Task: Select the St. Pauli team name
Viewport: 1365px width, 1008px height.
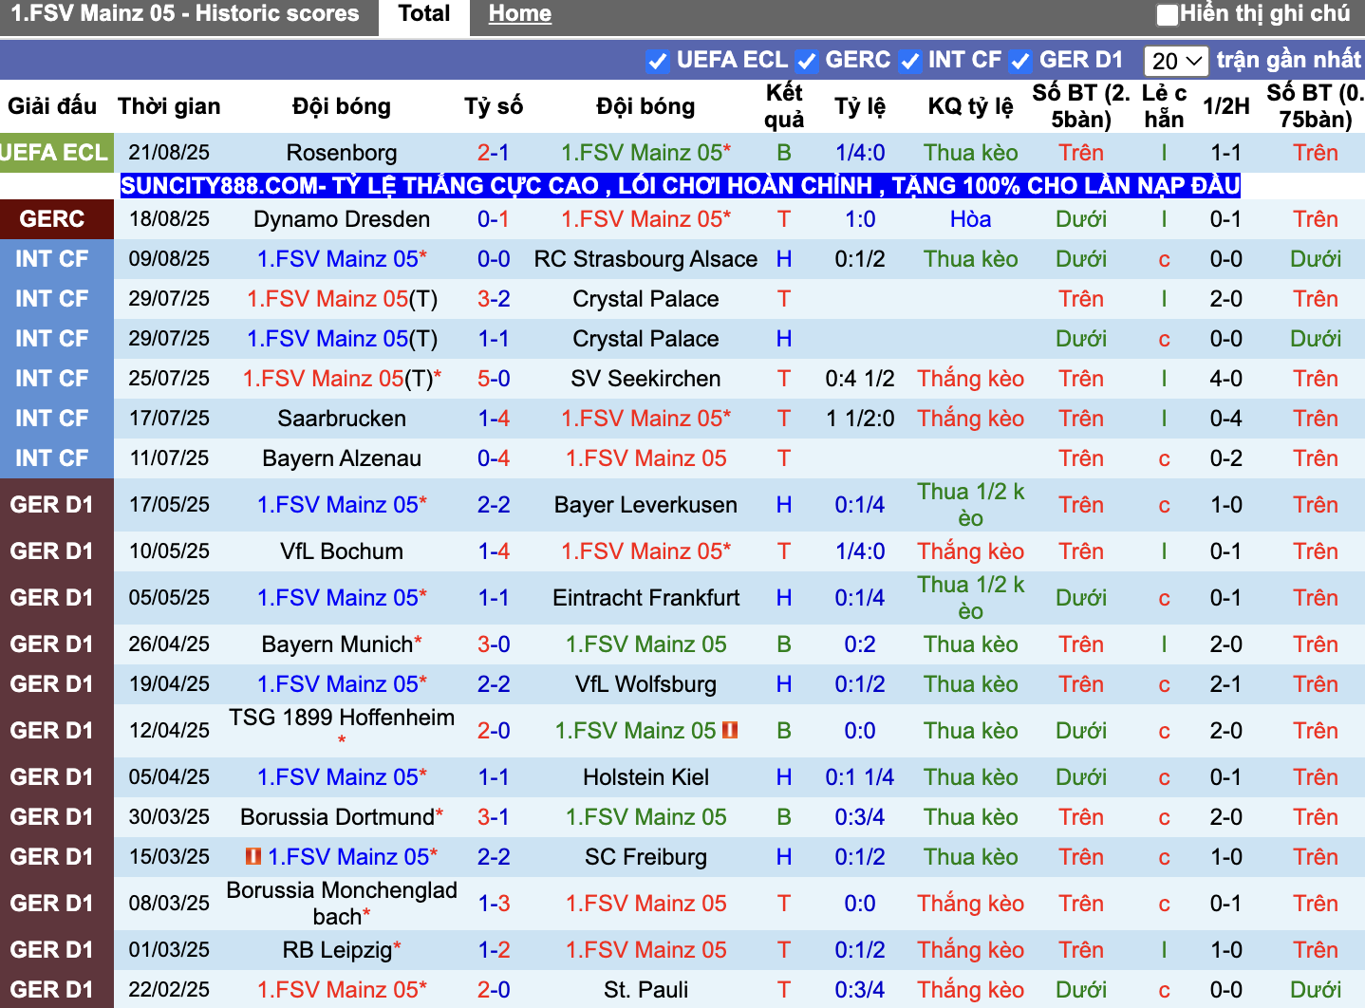Action: 645,990
